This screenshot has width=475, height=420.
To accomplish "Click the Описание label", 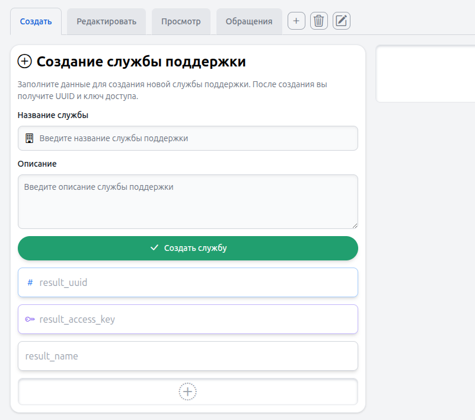I will point(37,164).
